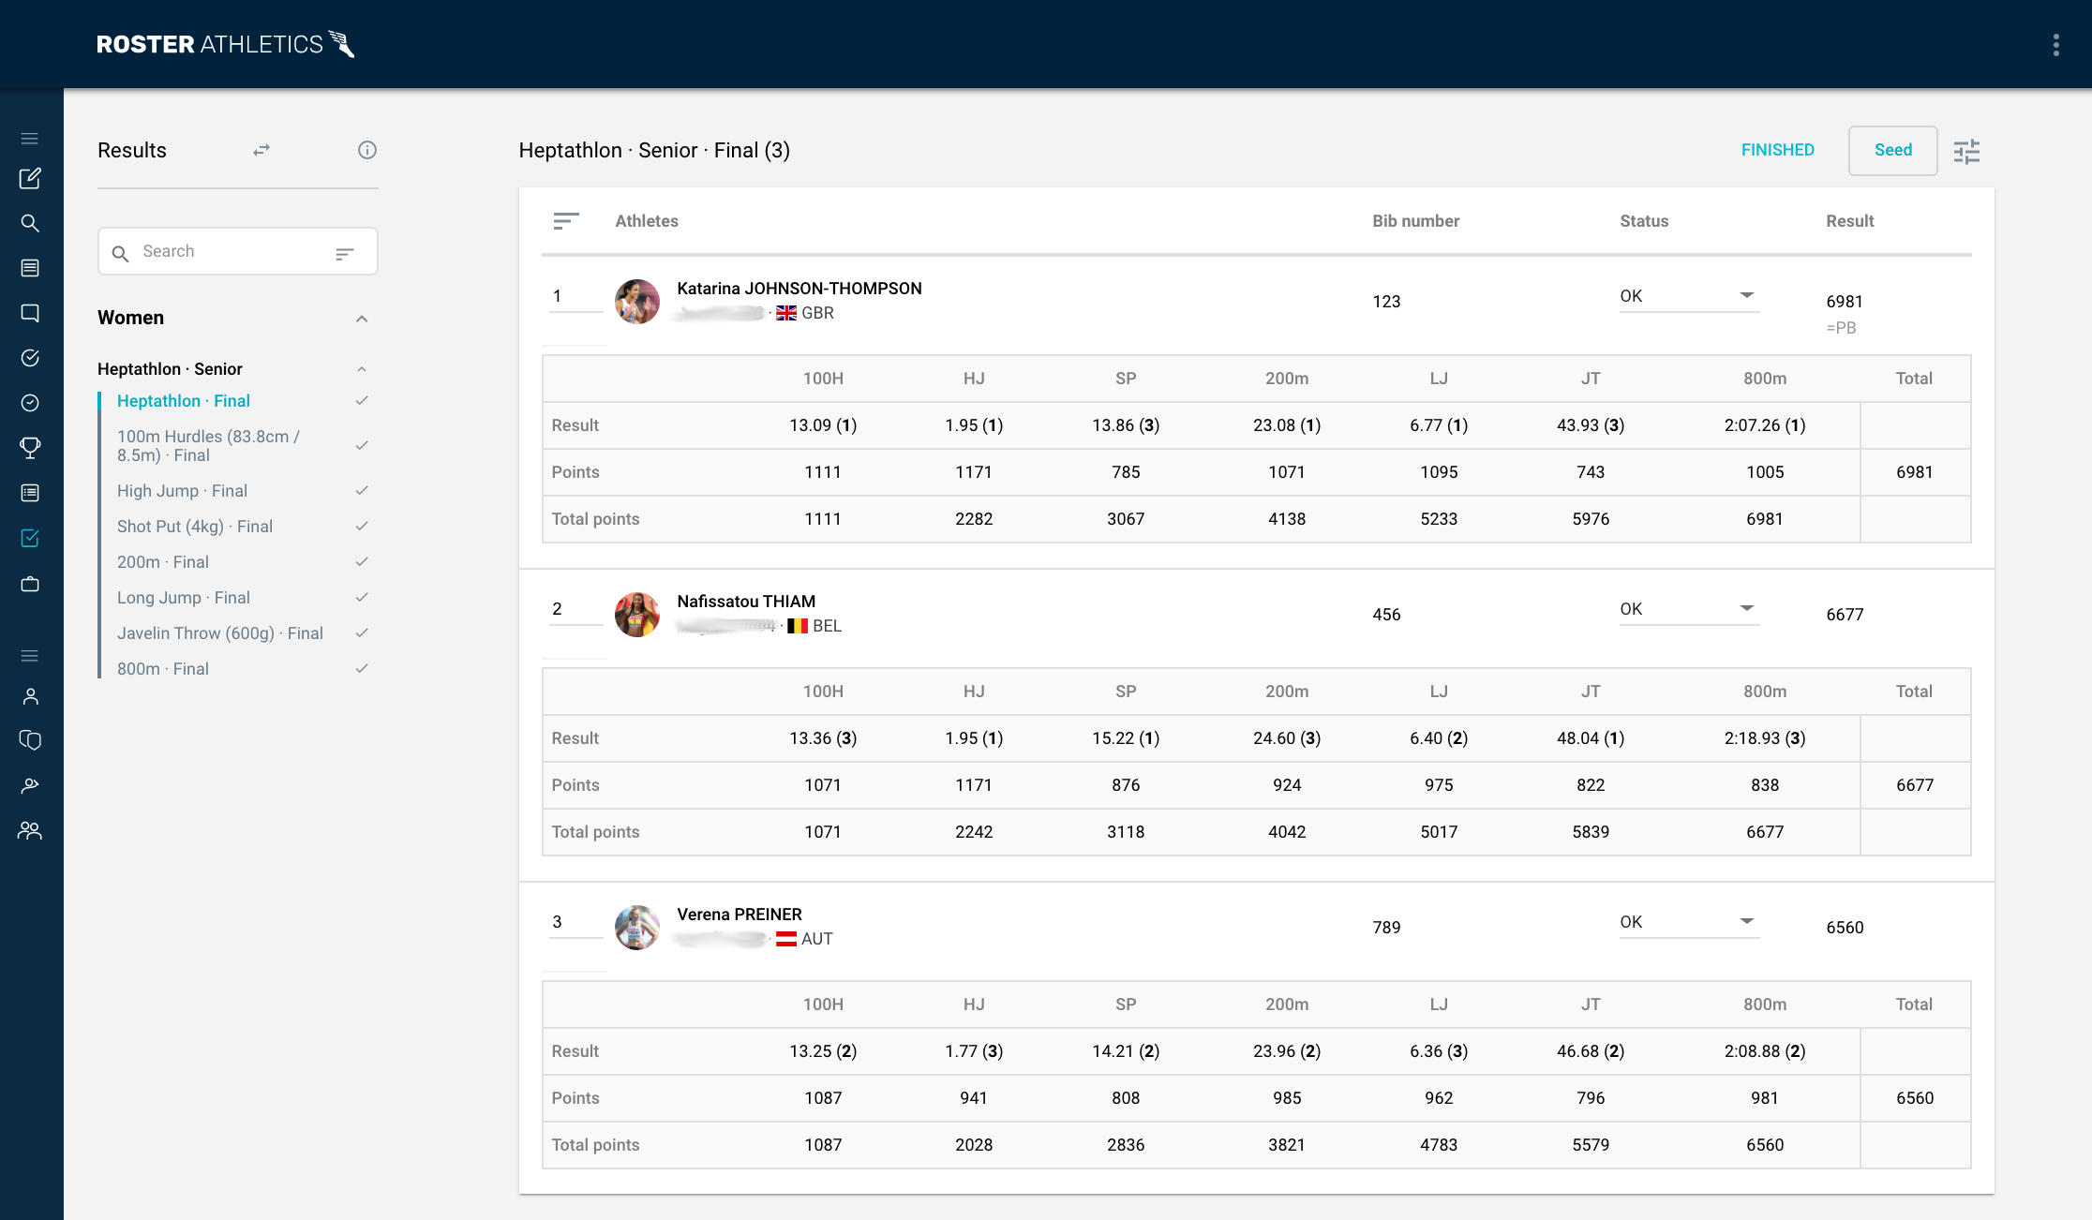
Task: Click the sort icon beside Athletes header
Action: pyautogui.click(x=565, y=221)
